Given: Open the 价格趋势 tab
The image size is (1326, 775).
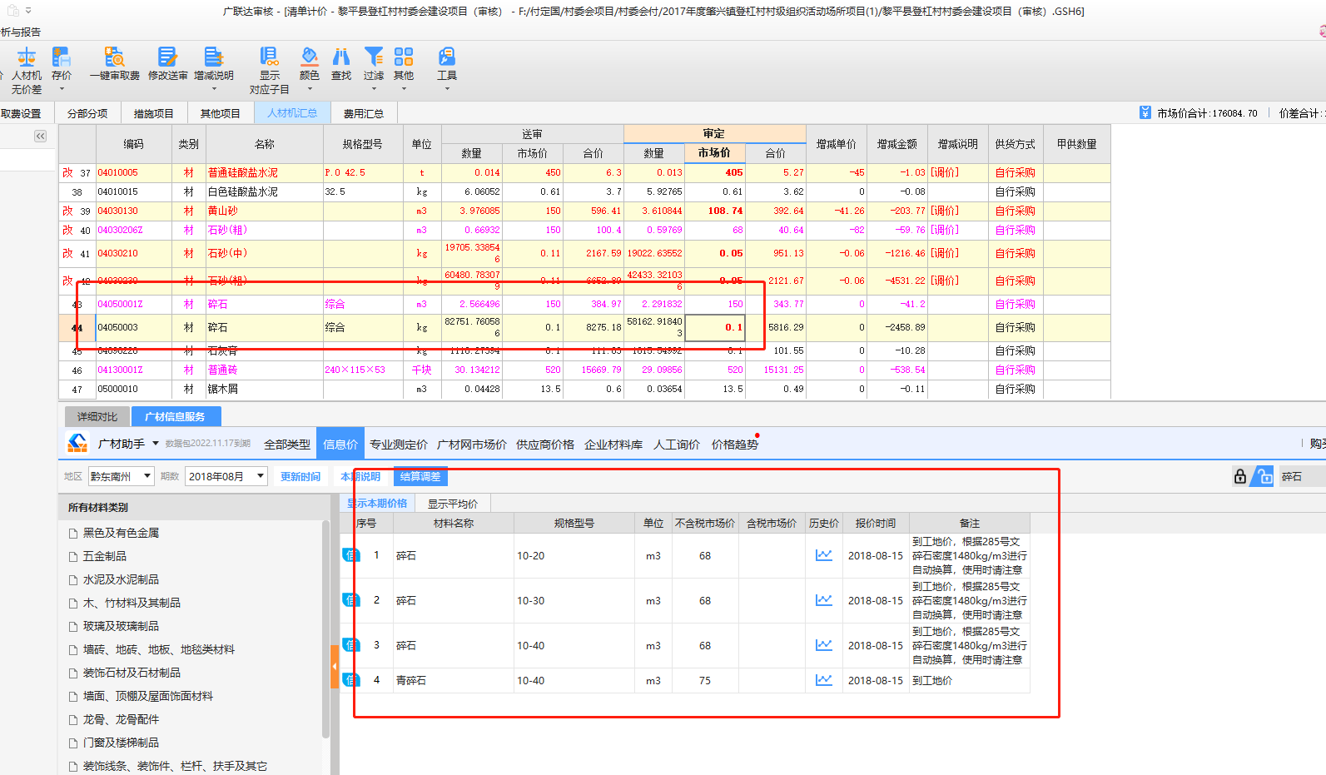Looking at the screenshot, I should tap(735, 445).
